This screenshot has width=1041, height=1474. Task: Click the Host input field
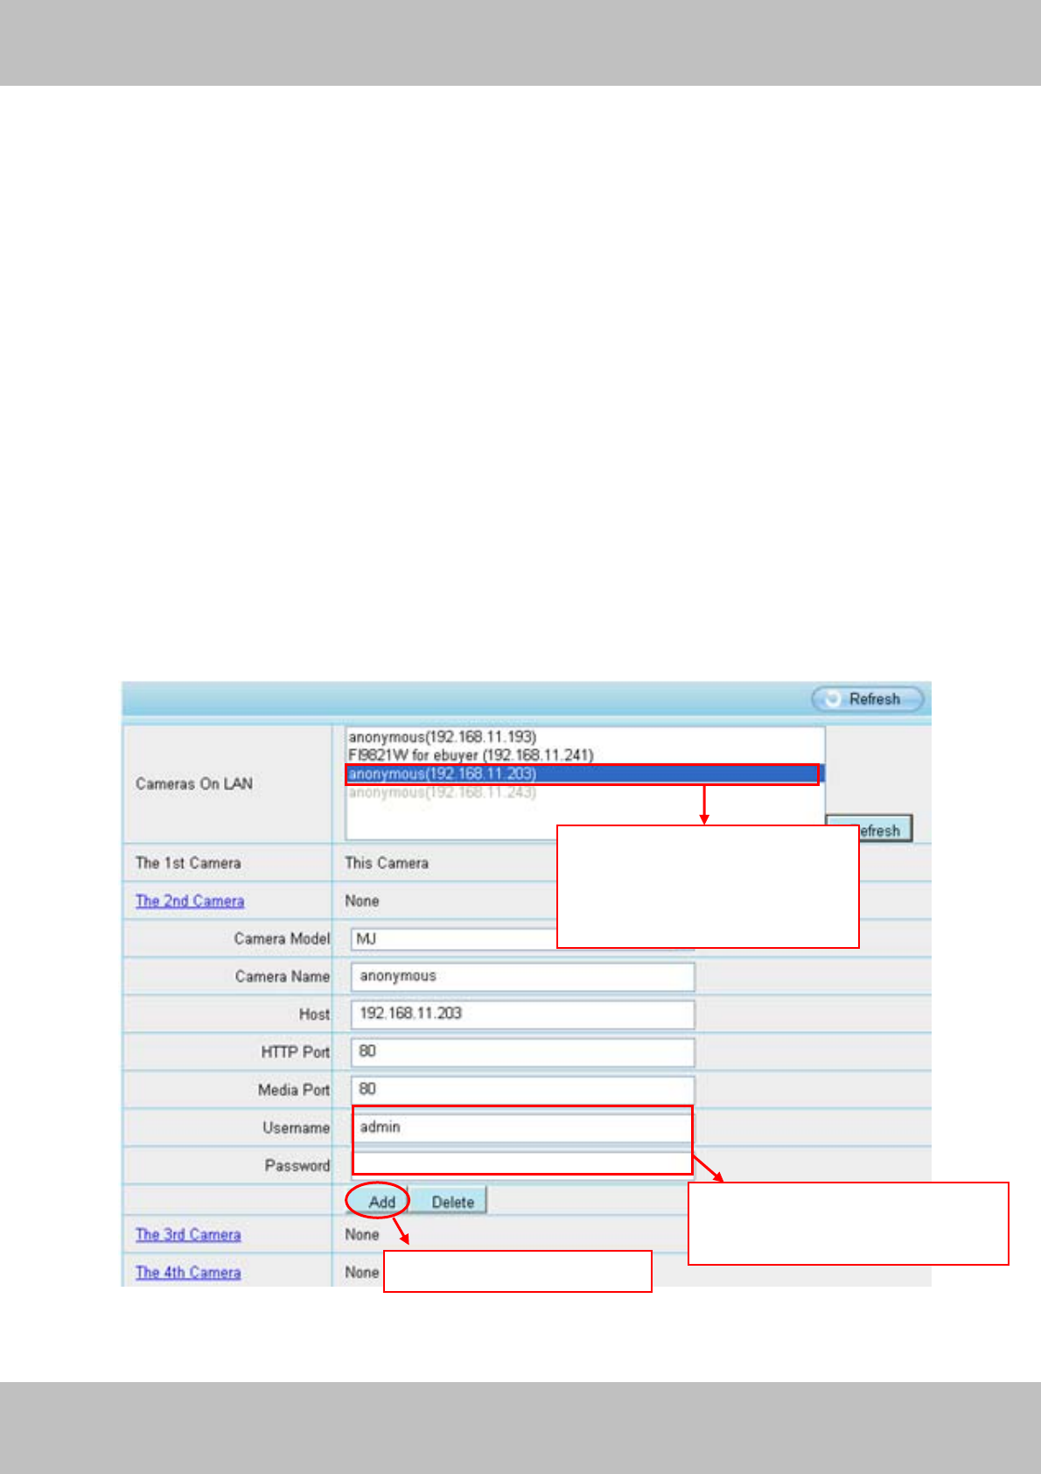[x=522, y=1014]
